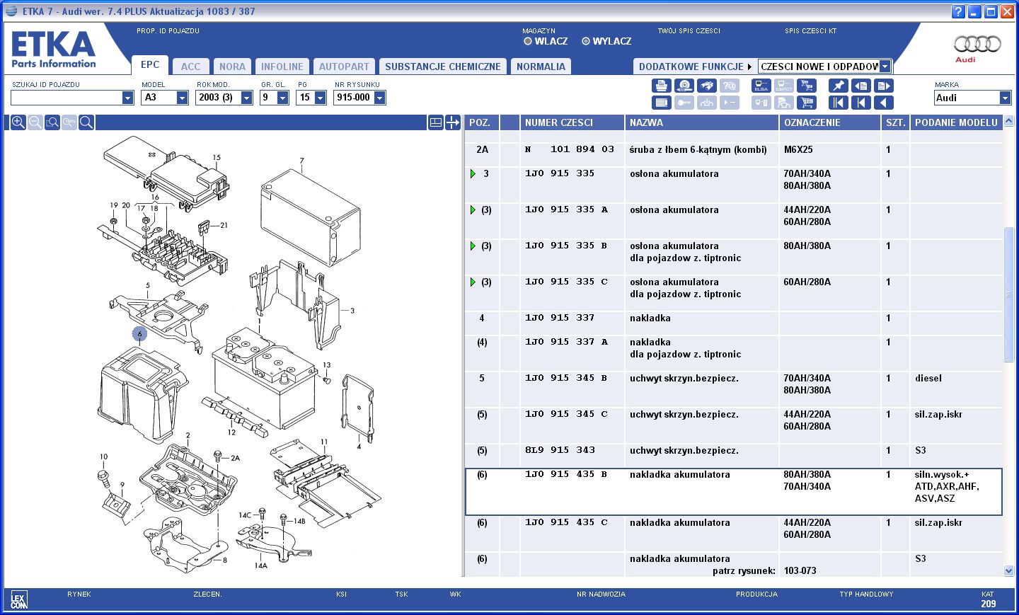Image resolution: width=1019 pixels, height=615 pixels.
Task: Select the WYLACZ radio button
Action: point(586,41)
